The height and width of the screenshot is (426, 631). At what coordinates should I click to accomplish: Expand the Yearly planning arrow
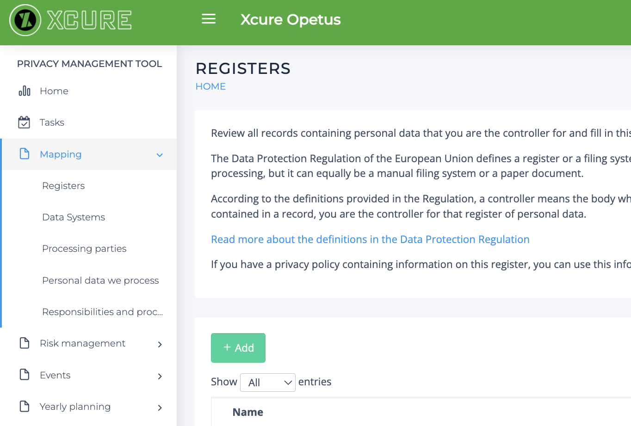[x=160, y=408]
